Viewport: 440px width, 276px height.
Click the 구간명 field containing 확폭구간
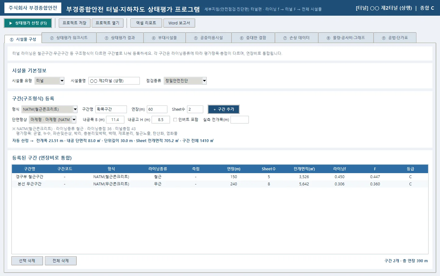point(111,109)
